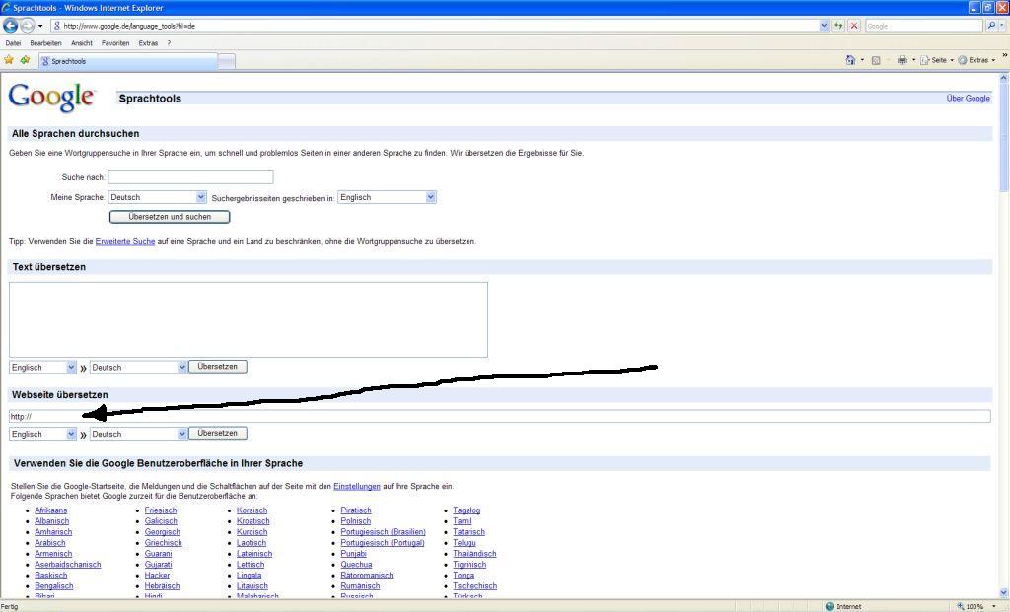This screenshot has height=612, width=1010.
Task: Open Webseite übersetzen source Englisch dropdown
Action: tap(43, 434)
